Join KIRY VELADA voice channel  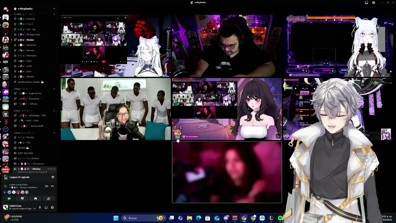[x=34, y=153]
